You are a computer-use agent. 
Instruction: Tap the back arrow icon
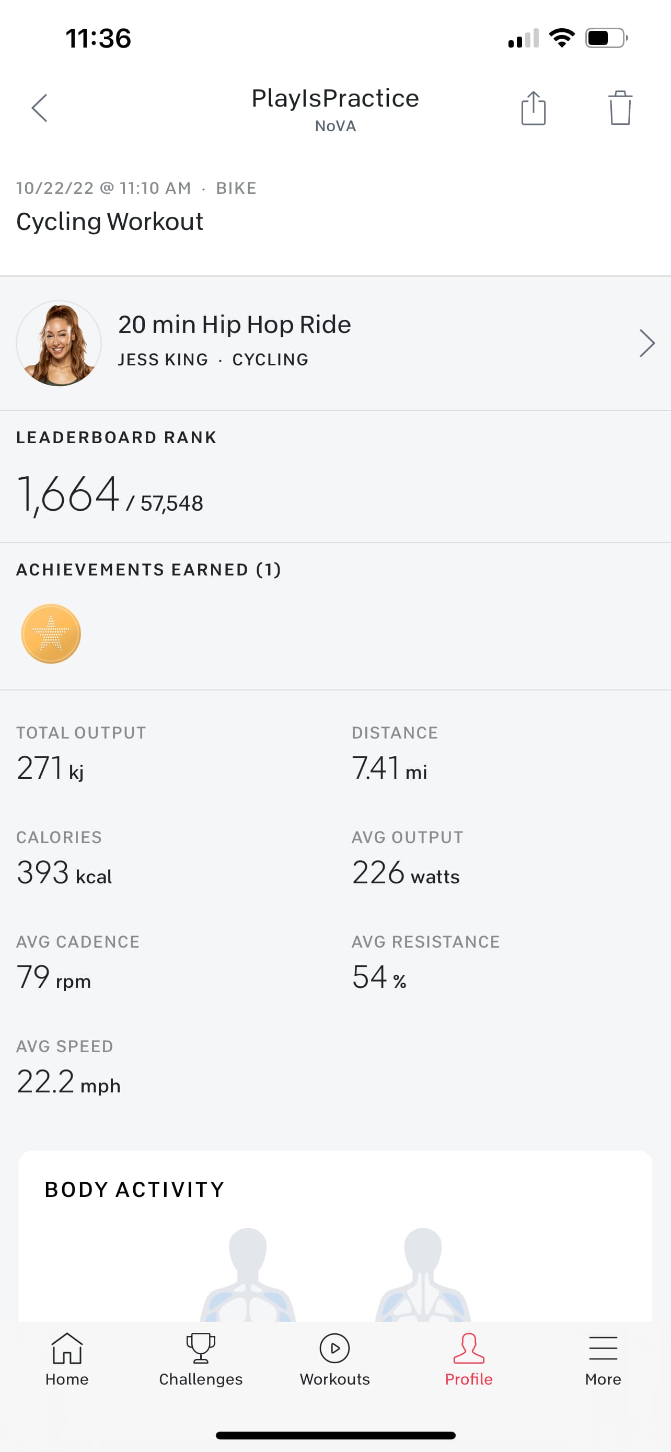(x=39, y=108)
